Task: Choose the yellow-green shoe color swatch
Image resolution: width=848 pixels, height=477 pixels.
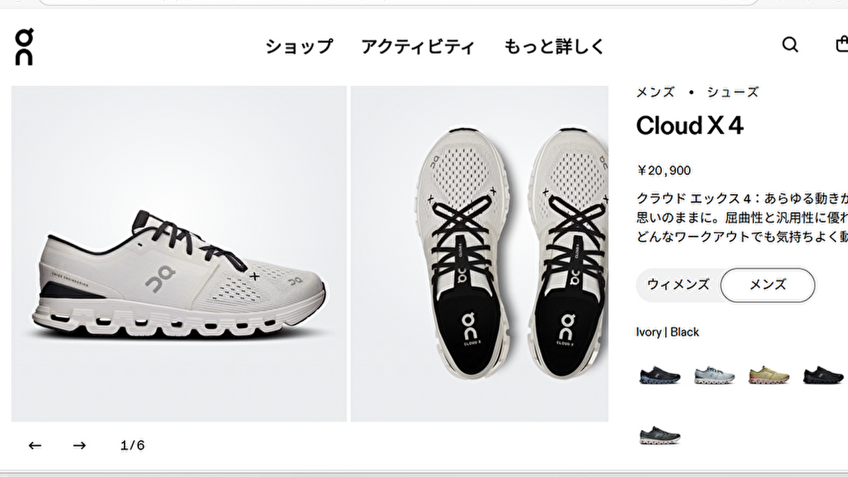Action: pyautogui.click(x=768, y=375)
